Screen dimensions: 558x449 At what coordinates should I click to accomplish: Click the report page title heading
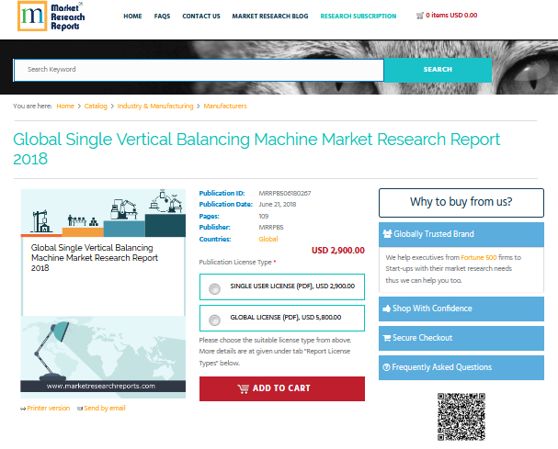(x=256, y=149)
